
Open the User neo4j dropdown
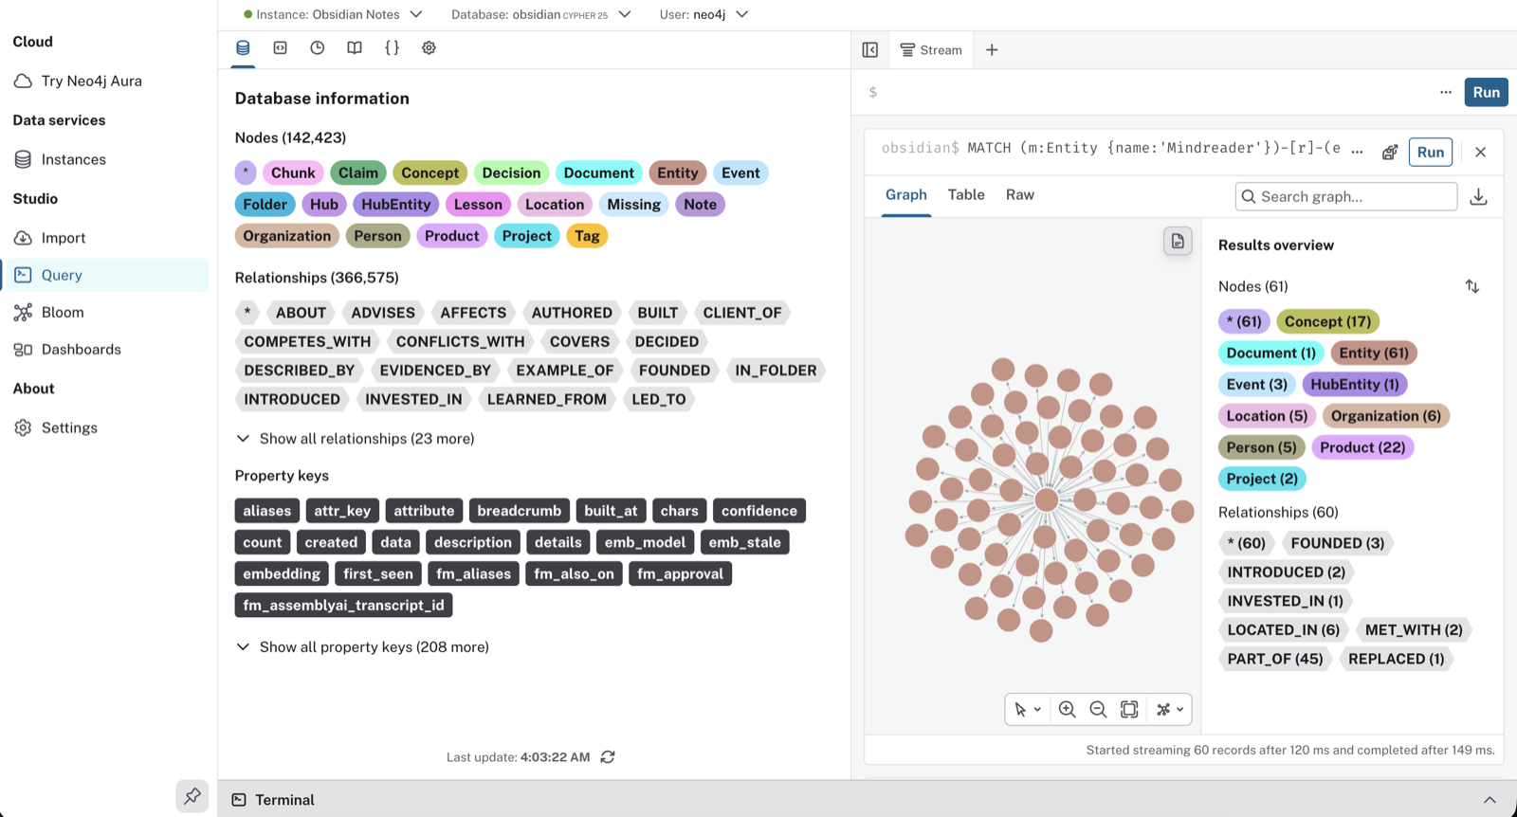[704, 14]
